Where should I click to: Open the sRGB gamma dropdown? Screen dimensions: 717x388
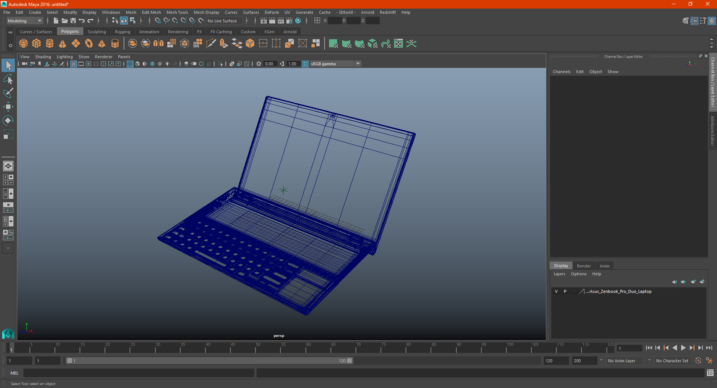tap(335, 64)
